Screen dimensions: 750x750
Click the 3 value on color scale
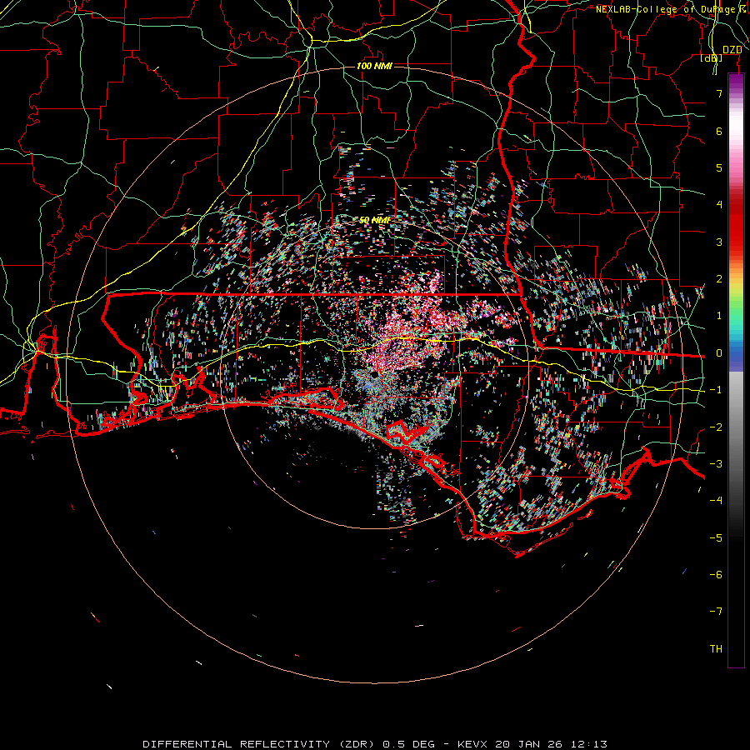pyautogui.click(x=719, y=242)
